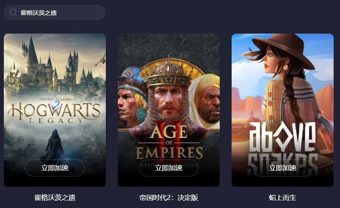Open the 蛇上而生 game title link

[283, 197]
